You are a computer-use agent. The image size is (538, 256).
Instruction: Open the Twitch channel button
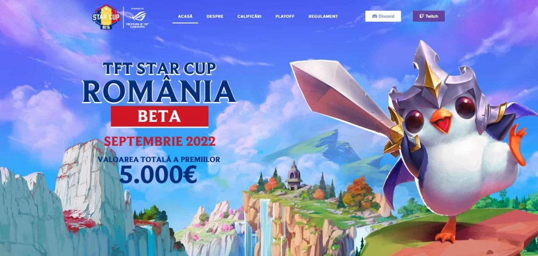(429, 16)
